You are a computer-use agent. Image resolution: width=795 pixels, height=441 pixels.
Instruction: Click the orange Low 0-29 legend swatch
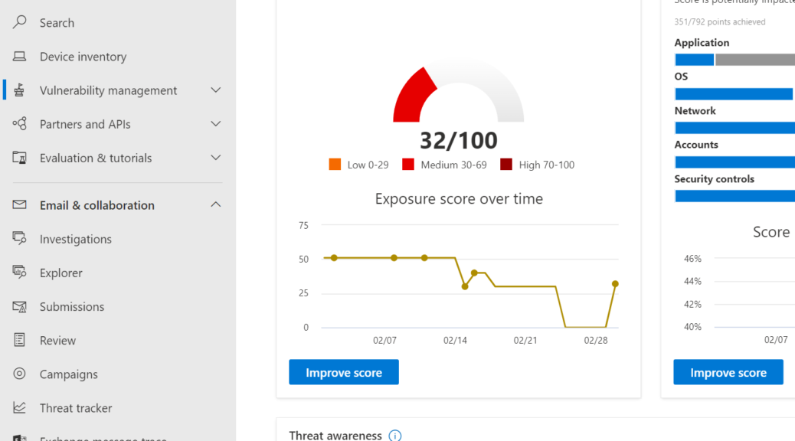pyautogui.click(x=335, y=165)
